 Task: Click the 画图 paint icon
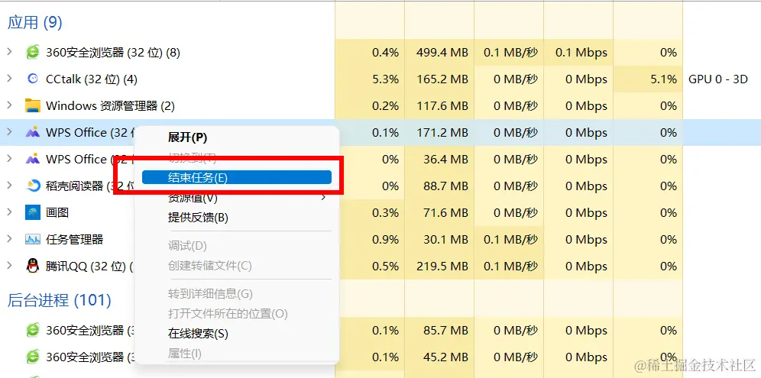pyautogui.click(x=33, y=212)
